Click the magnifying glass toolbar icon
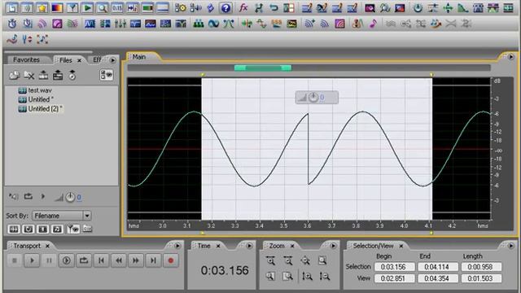Screen dimensions: 521x293 (103, 7)
